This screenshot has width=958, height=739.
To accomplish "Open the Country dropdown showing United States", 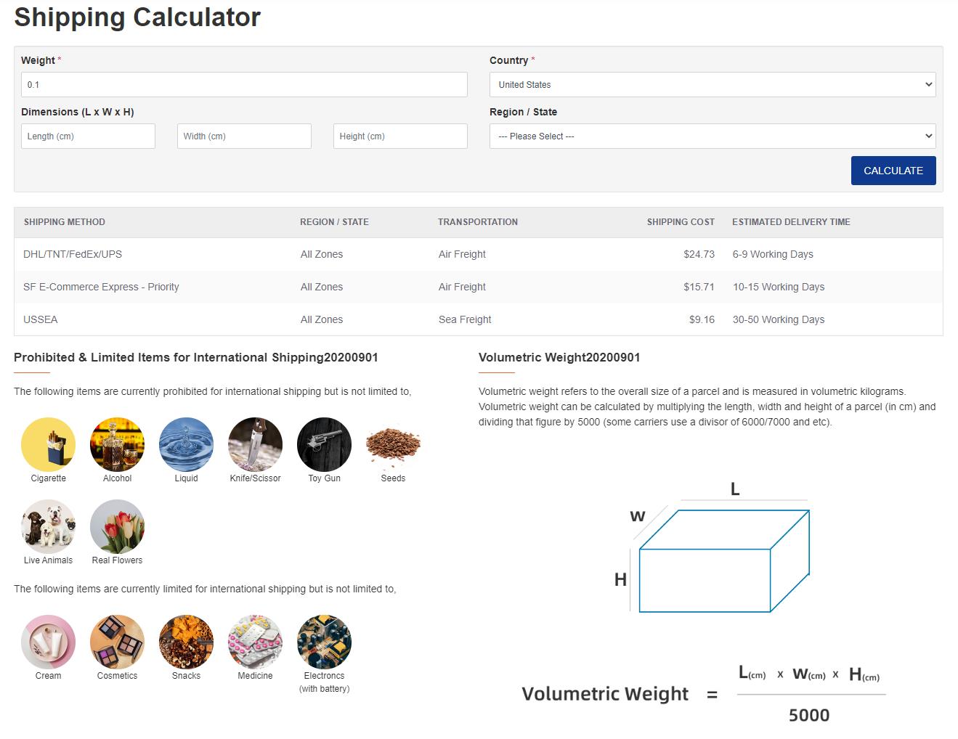I will point(713,85).
